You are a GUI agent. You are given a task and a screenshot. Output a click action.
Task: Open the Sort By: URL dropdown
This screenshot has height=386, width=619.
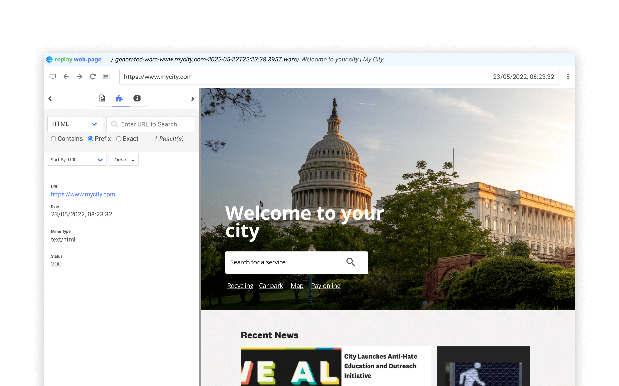coord(77,160)
